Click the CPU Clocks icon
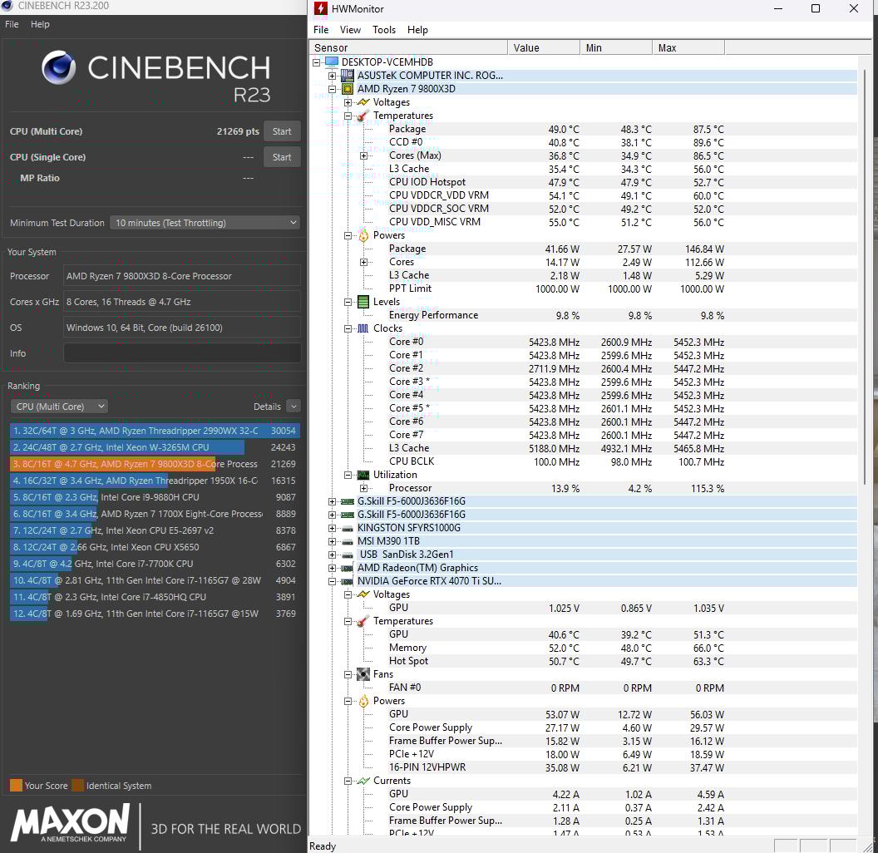This screenshot has height=853, width=878. [x=363, y=328]
